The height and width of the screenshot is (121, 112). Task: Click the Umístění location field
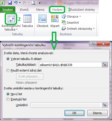coord(66,105)
